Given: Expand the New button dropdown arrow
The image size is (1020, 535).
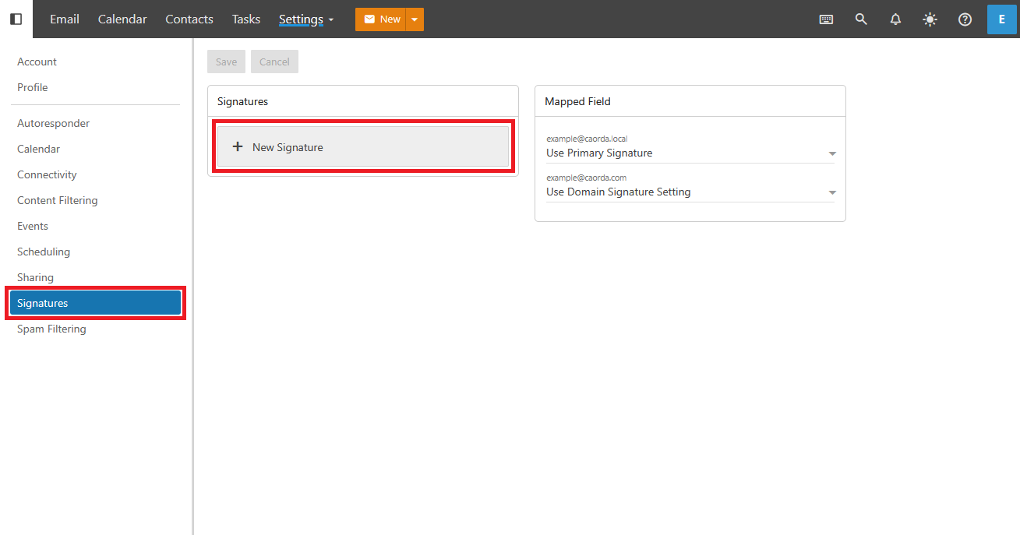Looking at the screenshot, I should (x=415, y=19).
